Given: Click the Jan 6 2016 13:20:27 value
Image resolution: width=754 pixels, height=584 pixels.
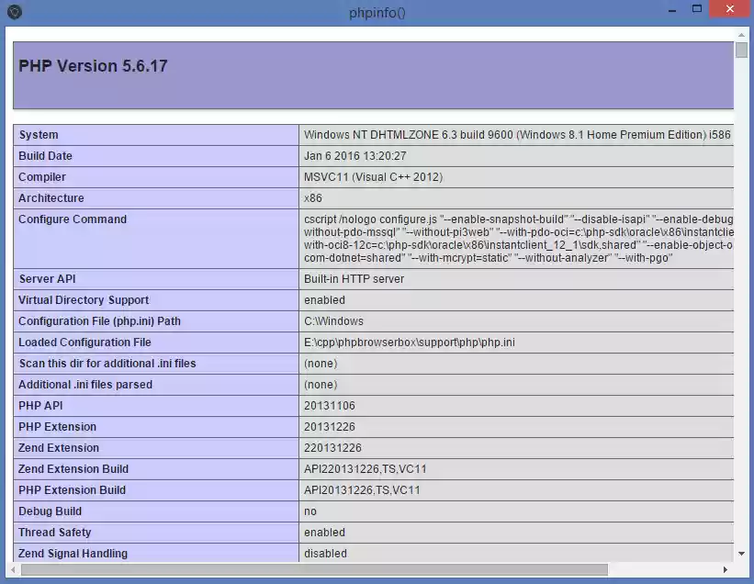Looking at the screenshot, I should 354,156.
